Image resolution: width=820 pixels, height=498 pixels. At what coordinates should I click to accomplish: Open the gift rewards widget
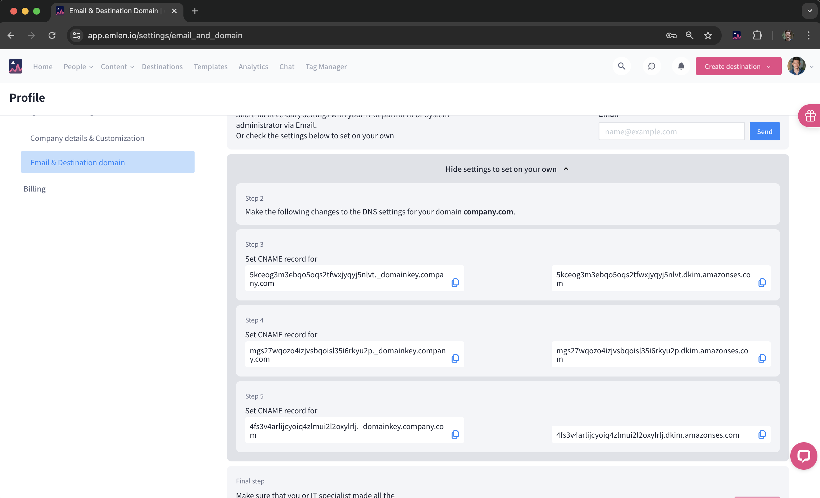810,116
